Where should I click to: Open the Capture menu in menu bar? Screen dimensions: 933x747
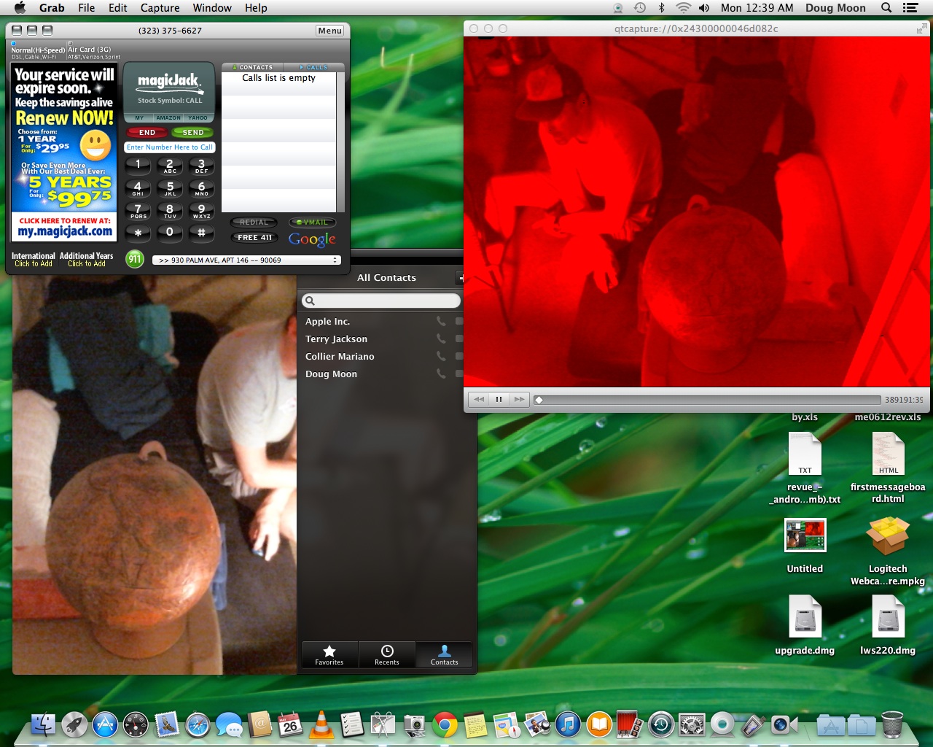coord(160,8)
